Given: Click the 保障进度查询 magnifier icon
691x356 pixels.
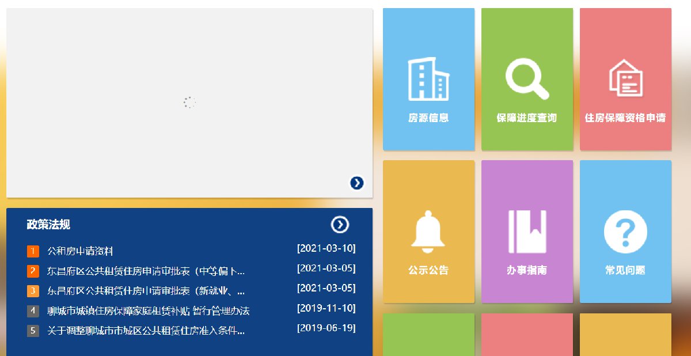Looking at the screenshot, I should pos(527,79).
